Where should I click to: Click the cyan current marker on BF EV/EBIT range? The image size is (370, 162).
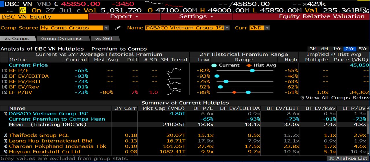(x=226, y=81)
